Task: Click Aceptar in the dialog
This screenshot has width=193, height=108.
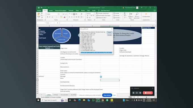Action: point(110,32)
